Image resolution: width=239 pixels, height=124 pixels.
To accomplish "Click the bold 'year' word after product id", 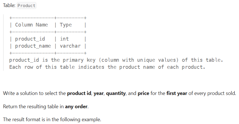I will pos(99,93).
